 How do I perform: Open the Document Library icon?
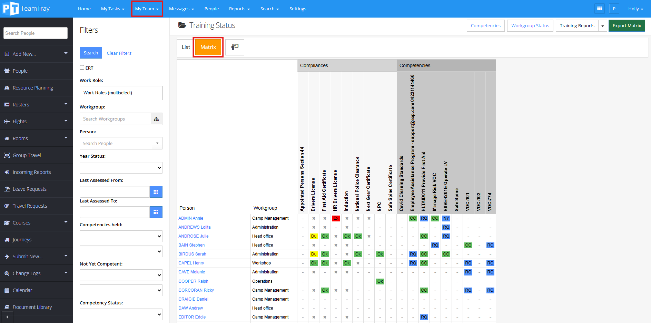coord(7,307)
